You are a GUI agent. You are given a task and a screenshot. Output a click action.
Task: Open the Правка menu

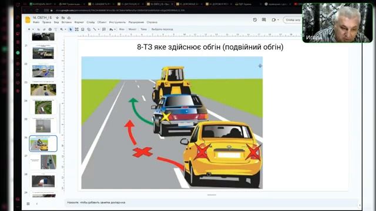click(x=46, y=22)
